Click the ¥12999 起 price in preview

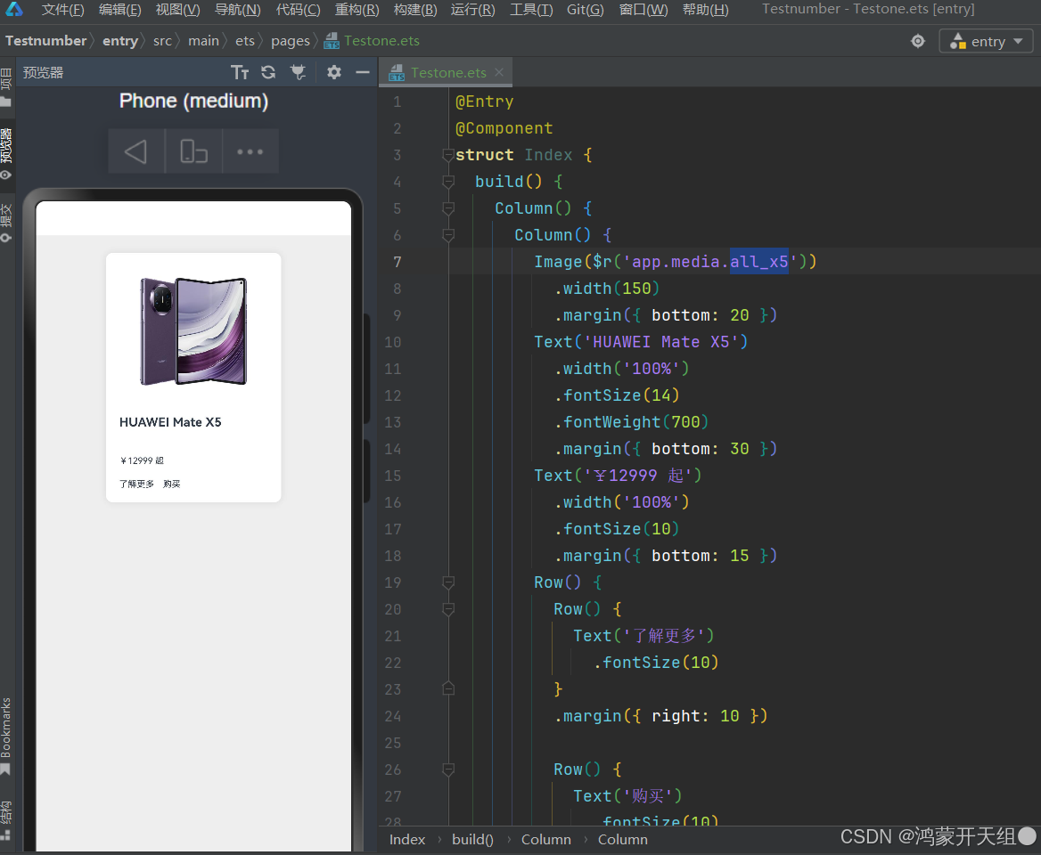[x=142, y=460]
